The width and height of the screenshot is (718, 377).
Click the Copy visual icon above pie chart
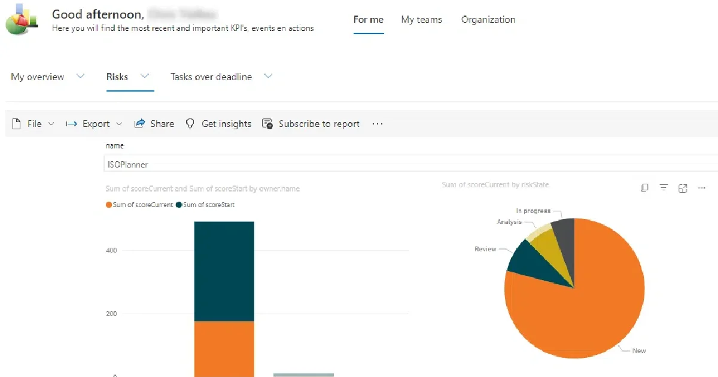(644, 188)
